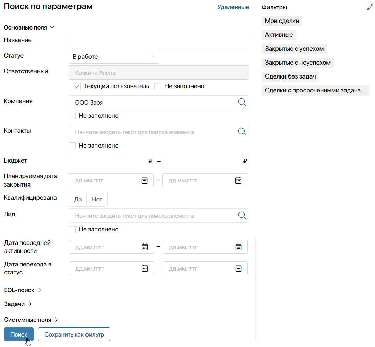
Task: Open the Удаленные link
Action: (x=233, y=7)
